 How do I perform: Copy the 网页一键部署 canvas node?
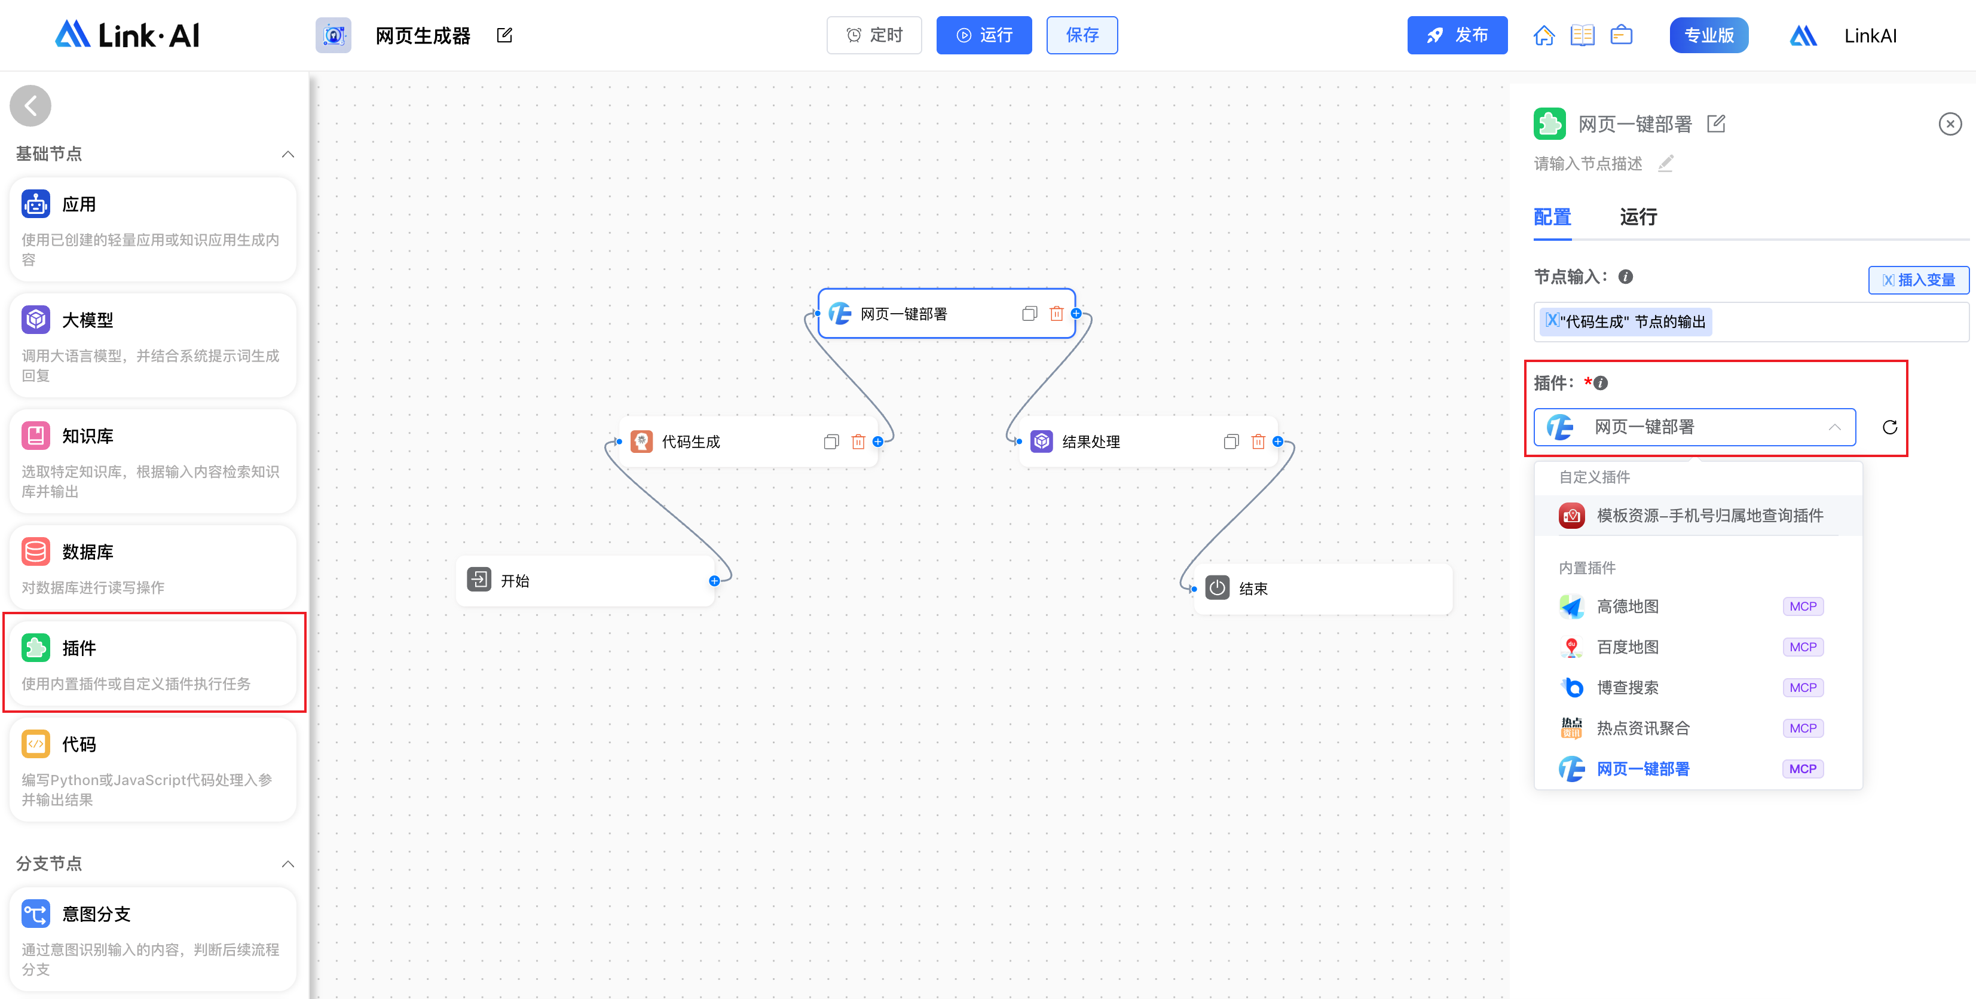pos(1029,314)
